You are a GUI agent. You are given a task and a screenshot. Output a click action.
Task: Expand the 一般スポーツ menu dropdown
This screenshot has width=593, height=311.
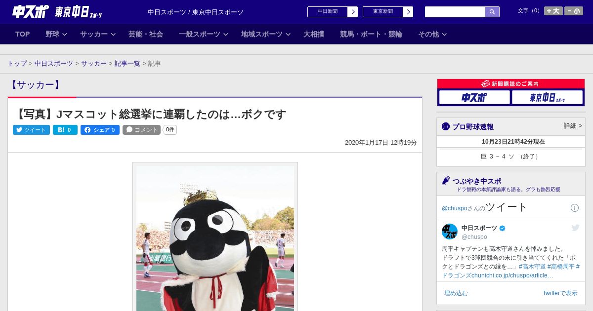pos(203,34)
